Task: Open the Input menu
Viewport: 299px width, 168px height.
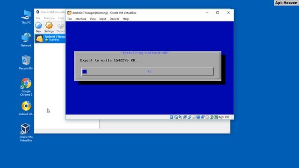Action: pos(103,19)
